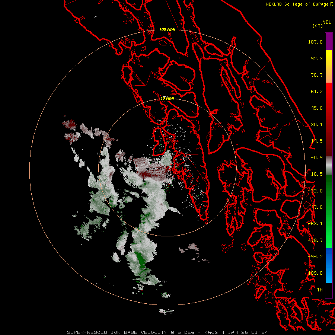Viewport: 335px width, 335px height.
Task: Click the blue segment of the color bar
Action: click(329, 265)
